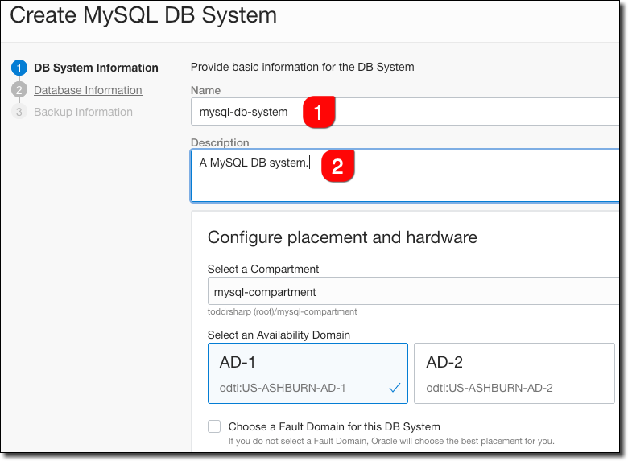Viewport: 628px width, 461px height.
Task: Click the blue checkmark in AD-1 card
Action: (395, 388)
